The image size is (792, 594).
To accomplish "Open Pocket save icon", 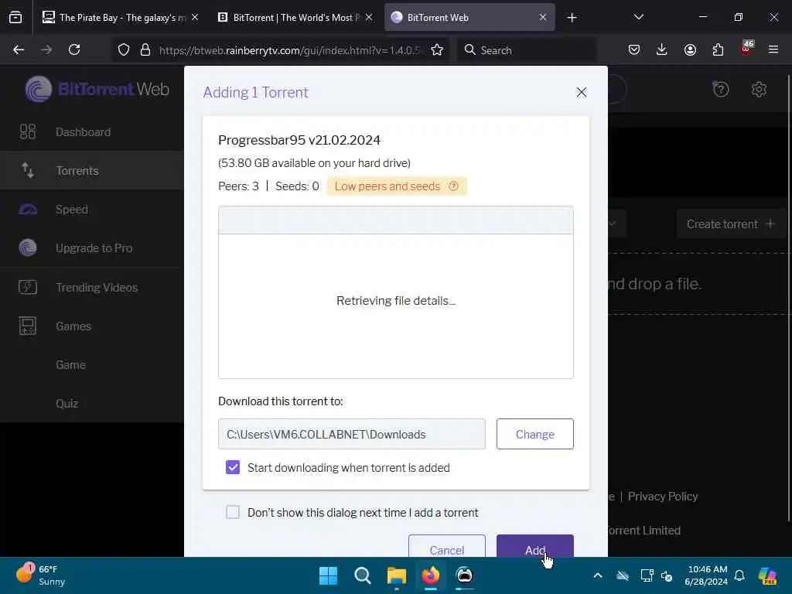I will 634,49.
